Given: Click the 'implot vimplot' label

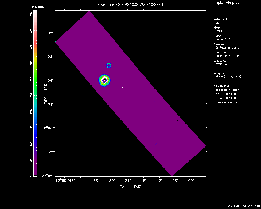Looking at the screenshot, I should (226, 3).
